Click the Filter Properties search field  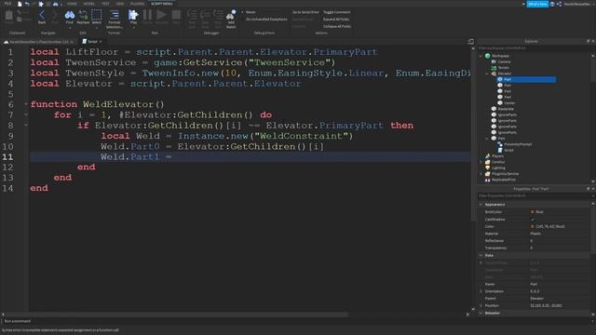[534, 196]
